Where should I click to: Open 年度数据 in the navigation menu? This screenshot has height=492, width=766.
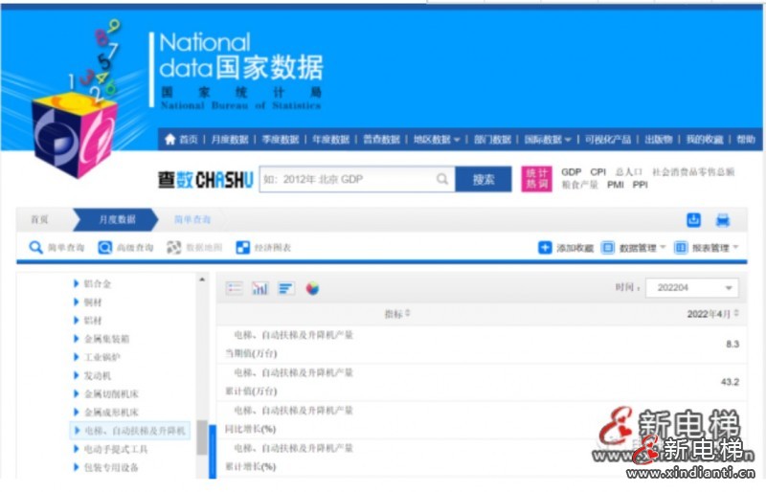pyautogui.click(x=330, y=139)
